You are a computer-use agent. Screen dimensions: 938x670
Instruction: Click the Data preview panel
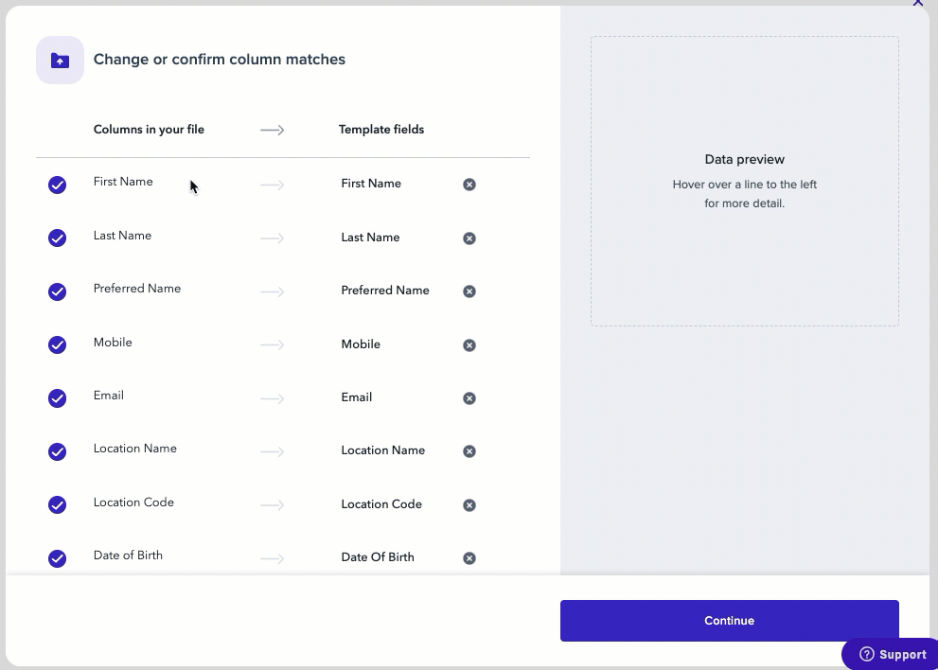pyautogui.click(x=744, y=181)
